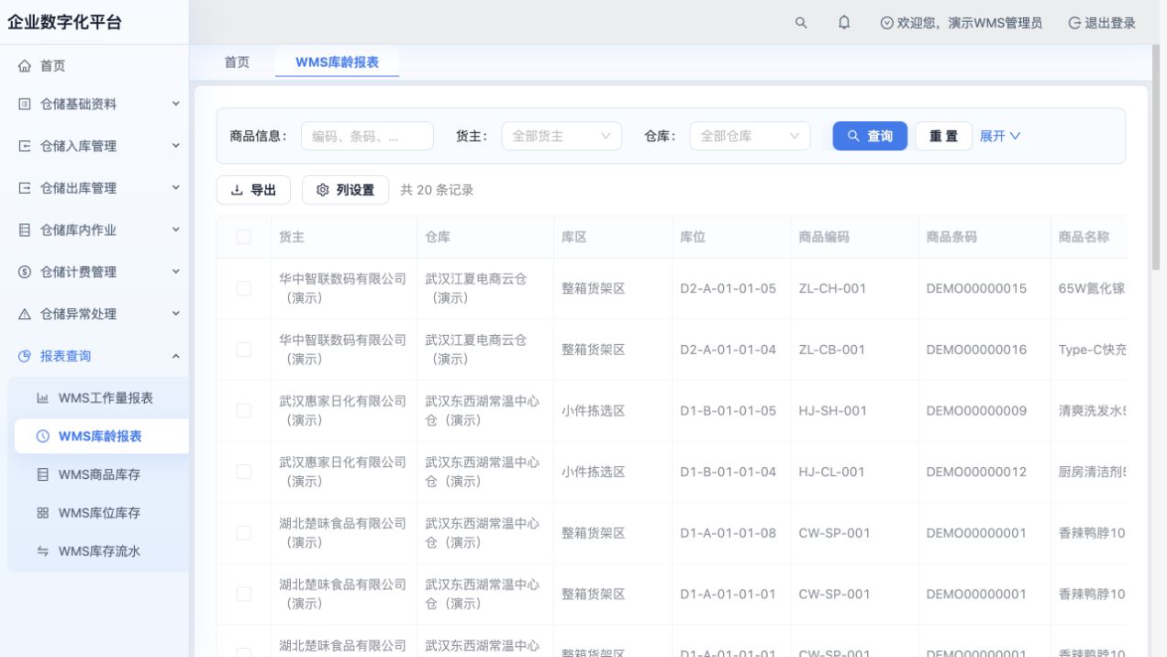Toggle the select-all checkbox in table header

243,237
